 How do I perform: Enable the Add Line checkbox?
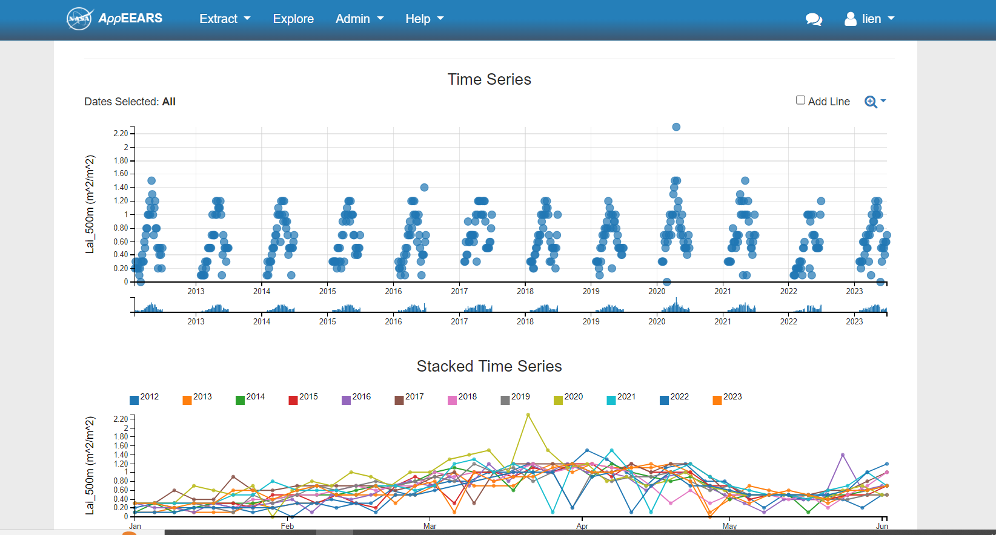(800, 100)
